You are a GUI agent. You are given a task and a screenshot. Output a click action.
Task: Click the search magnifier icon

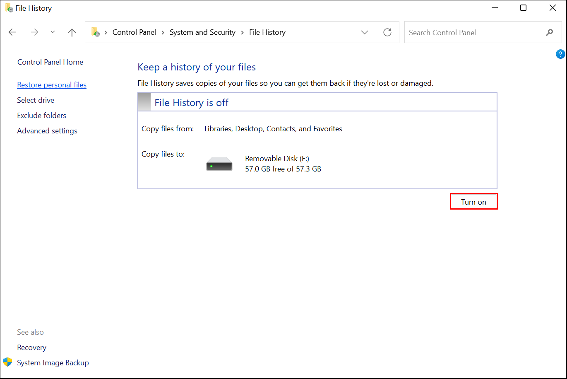click(550, 32)
